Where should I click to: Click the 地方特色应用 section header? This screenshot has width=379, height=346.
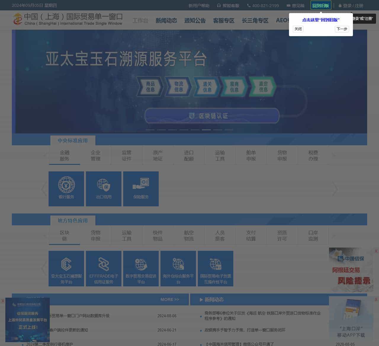coord(73,221)
